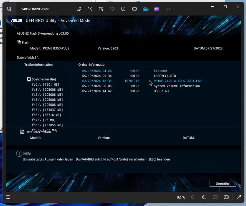Viewport: 246px width, 206px height.
Task: Open the USB 2 GB folder entry
Action: [x=161, y=91]
